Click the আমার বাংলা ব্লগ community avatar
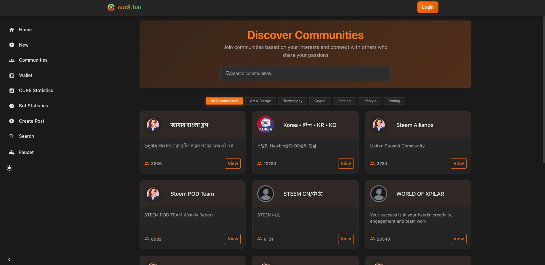545x265 pixels. [x=153, y=125]
